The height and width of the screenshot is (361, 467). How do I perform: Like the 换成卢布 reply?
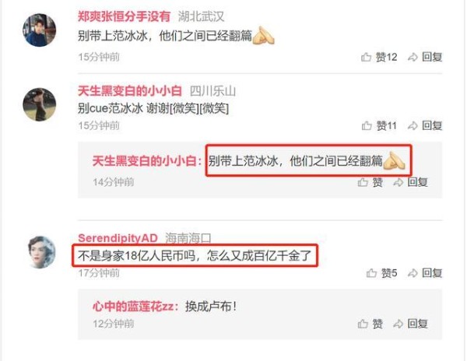[370, 324]
